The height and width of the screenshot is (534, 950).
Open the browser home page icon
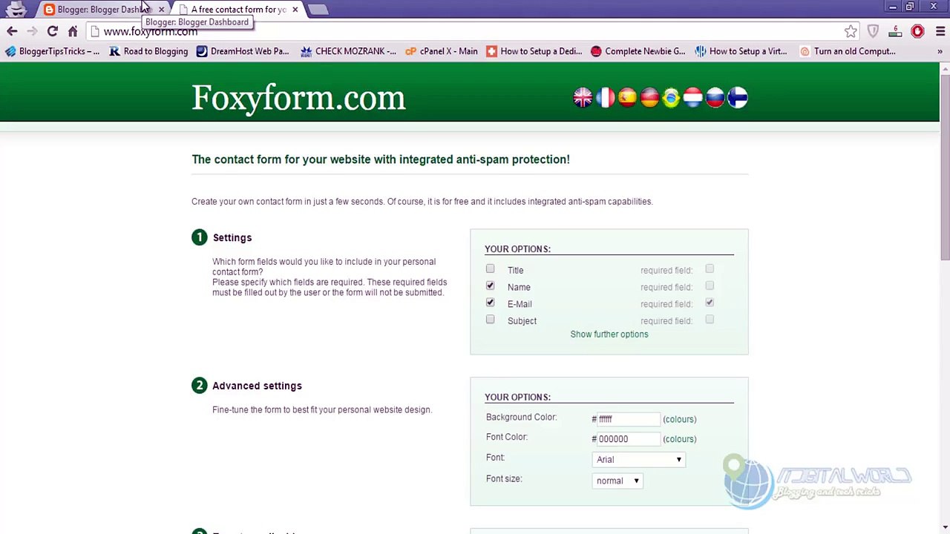[x=73, y=31]
